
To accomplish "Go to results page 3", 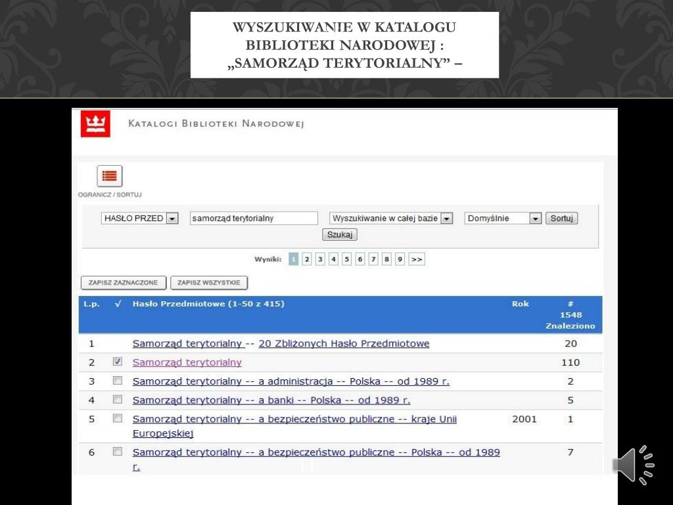I will 320,259.
